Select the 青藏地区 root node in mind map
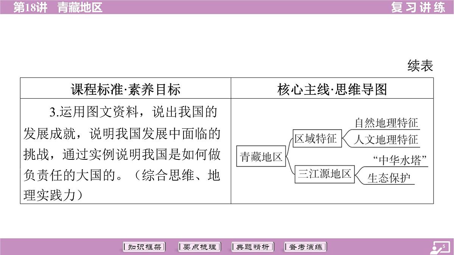 point(261,157)
